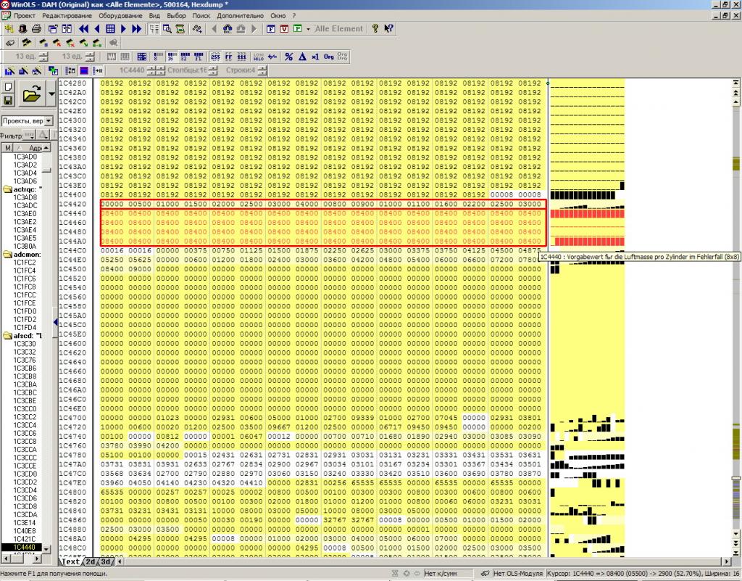This screenshot has height=581, width=742.
Task: Open the first filter dropdown button
Action: click(x=29, y=136)
